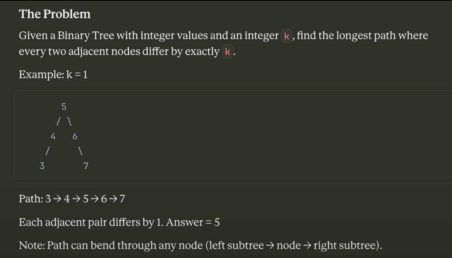Click node 4 in the tree diagram
Screen dimensions: 452x258
click(x=53, y=136)
